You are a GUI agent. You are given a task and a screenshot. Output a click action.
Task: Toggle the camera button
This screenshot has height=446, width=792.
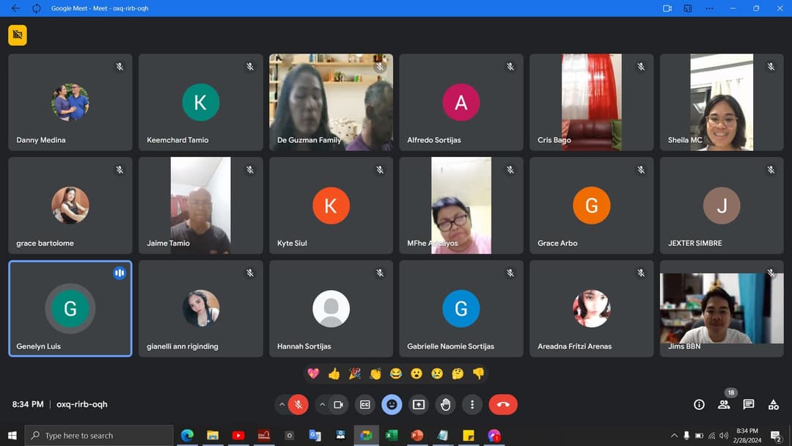338,405
